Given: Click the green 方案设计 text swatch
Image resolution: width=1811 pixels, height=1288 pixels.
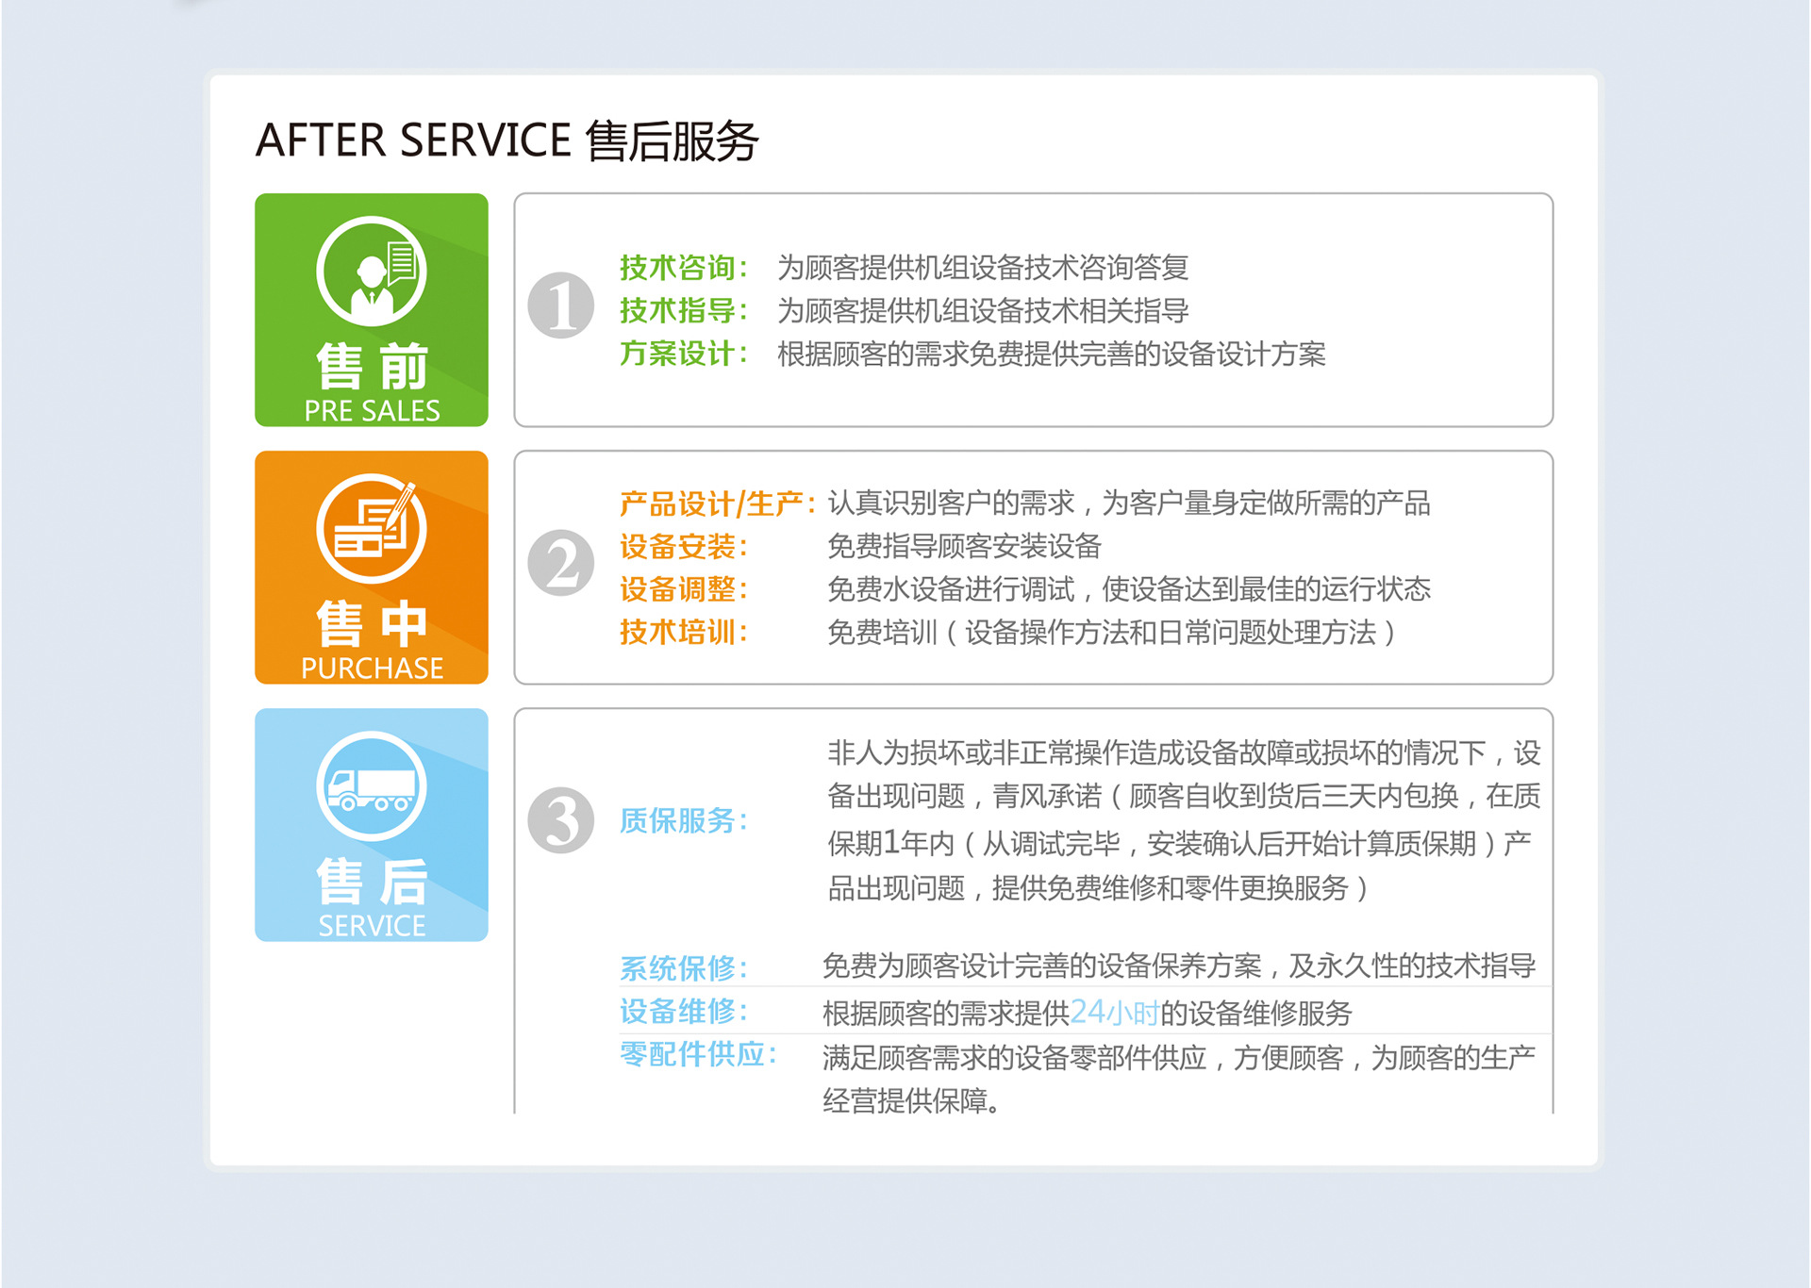Looking at the screenshot, I should pyautogui.click(x=679, y=355).
